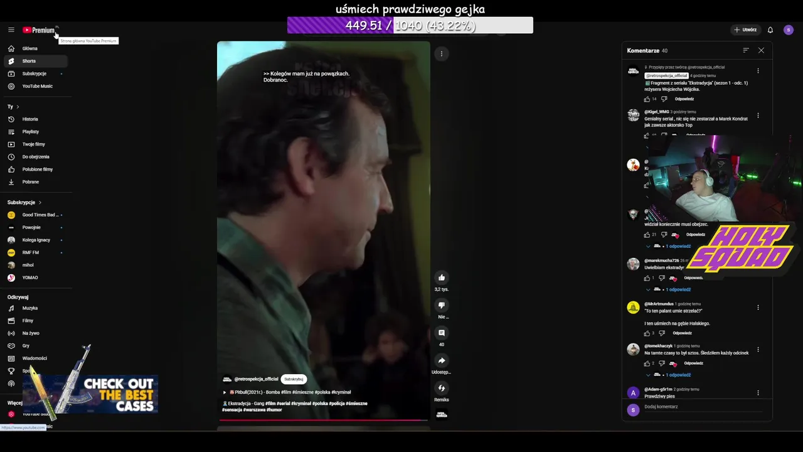
Task: Dislike @tomekhaczyk's comment
Action: [662, 363]
